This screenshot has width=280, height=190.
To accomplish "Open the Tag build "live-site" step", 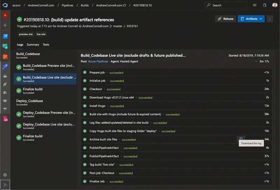I will [x=176, y=165].
